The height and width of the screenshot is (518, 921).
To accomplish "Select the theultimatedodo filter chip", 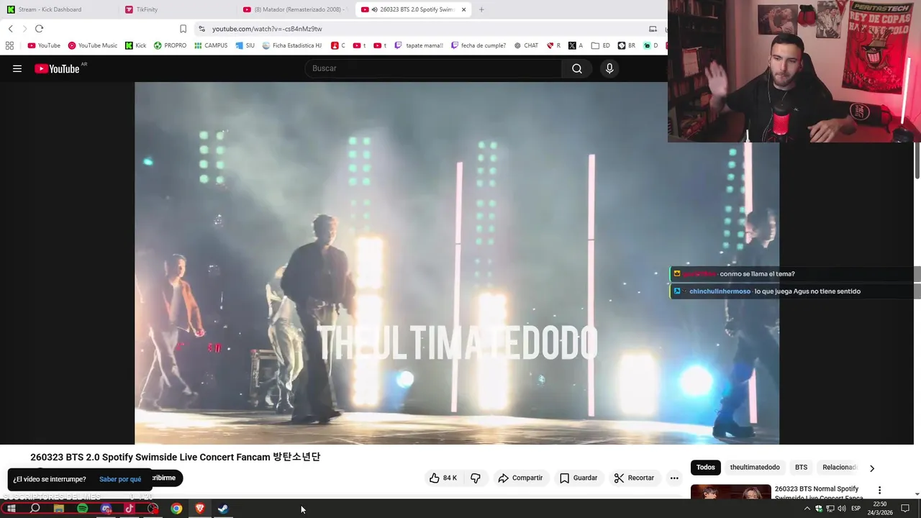I will (x=755, y=468).
